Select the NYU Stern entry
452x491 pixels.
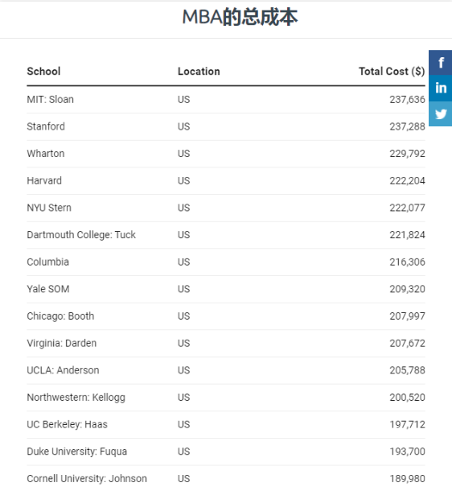(x=49, y=208)
